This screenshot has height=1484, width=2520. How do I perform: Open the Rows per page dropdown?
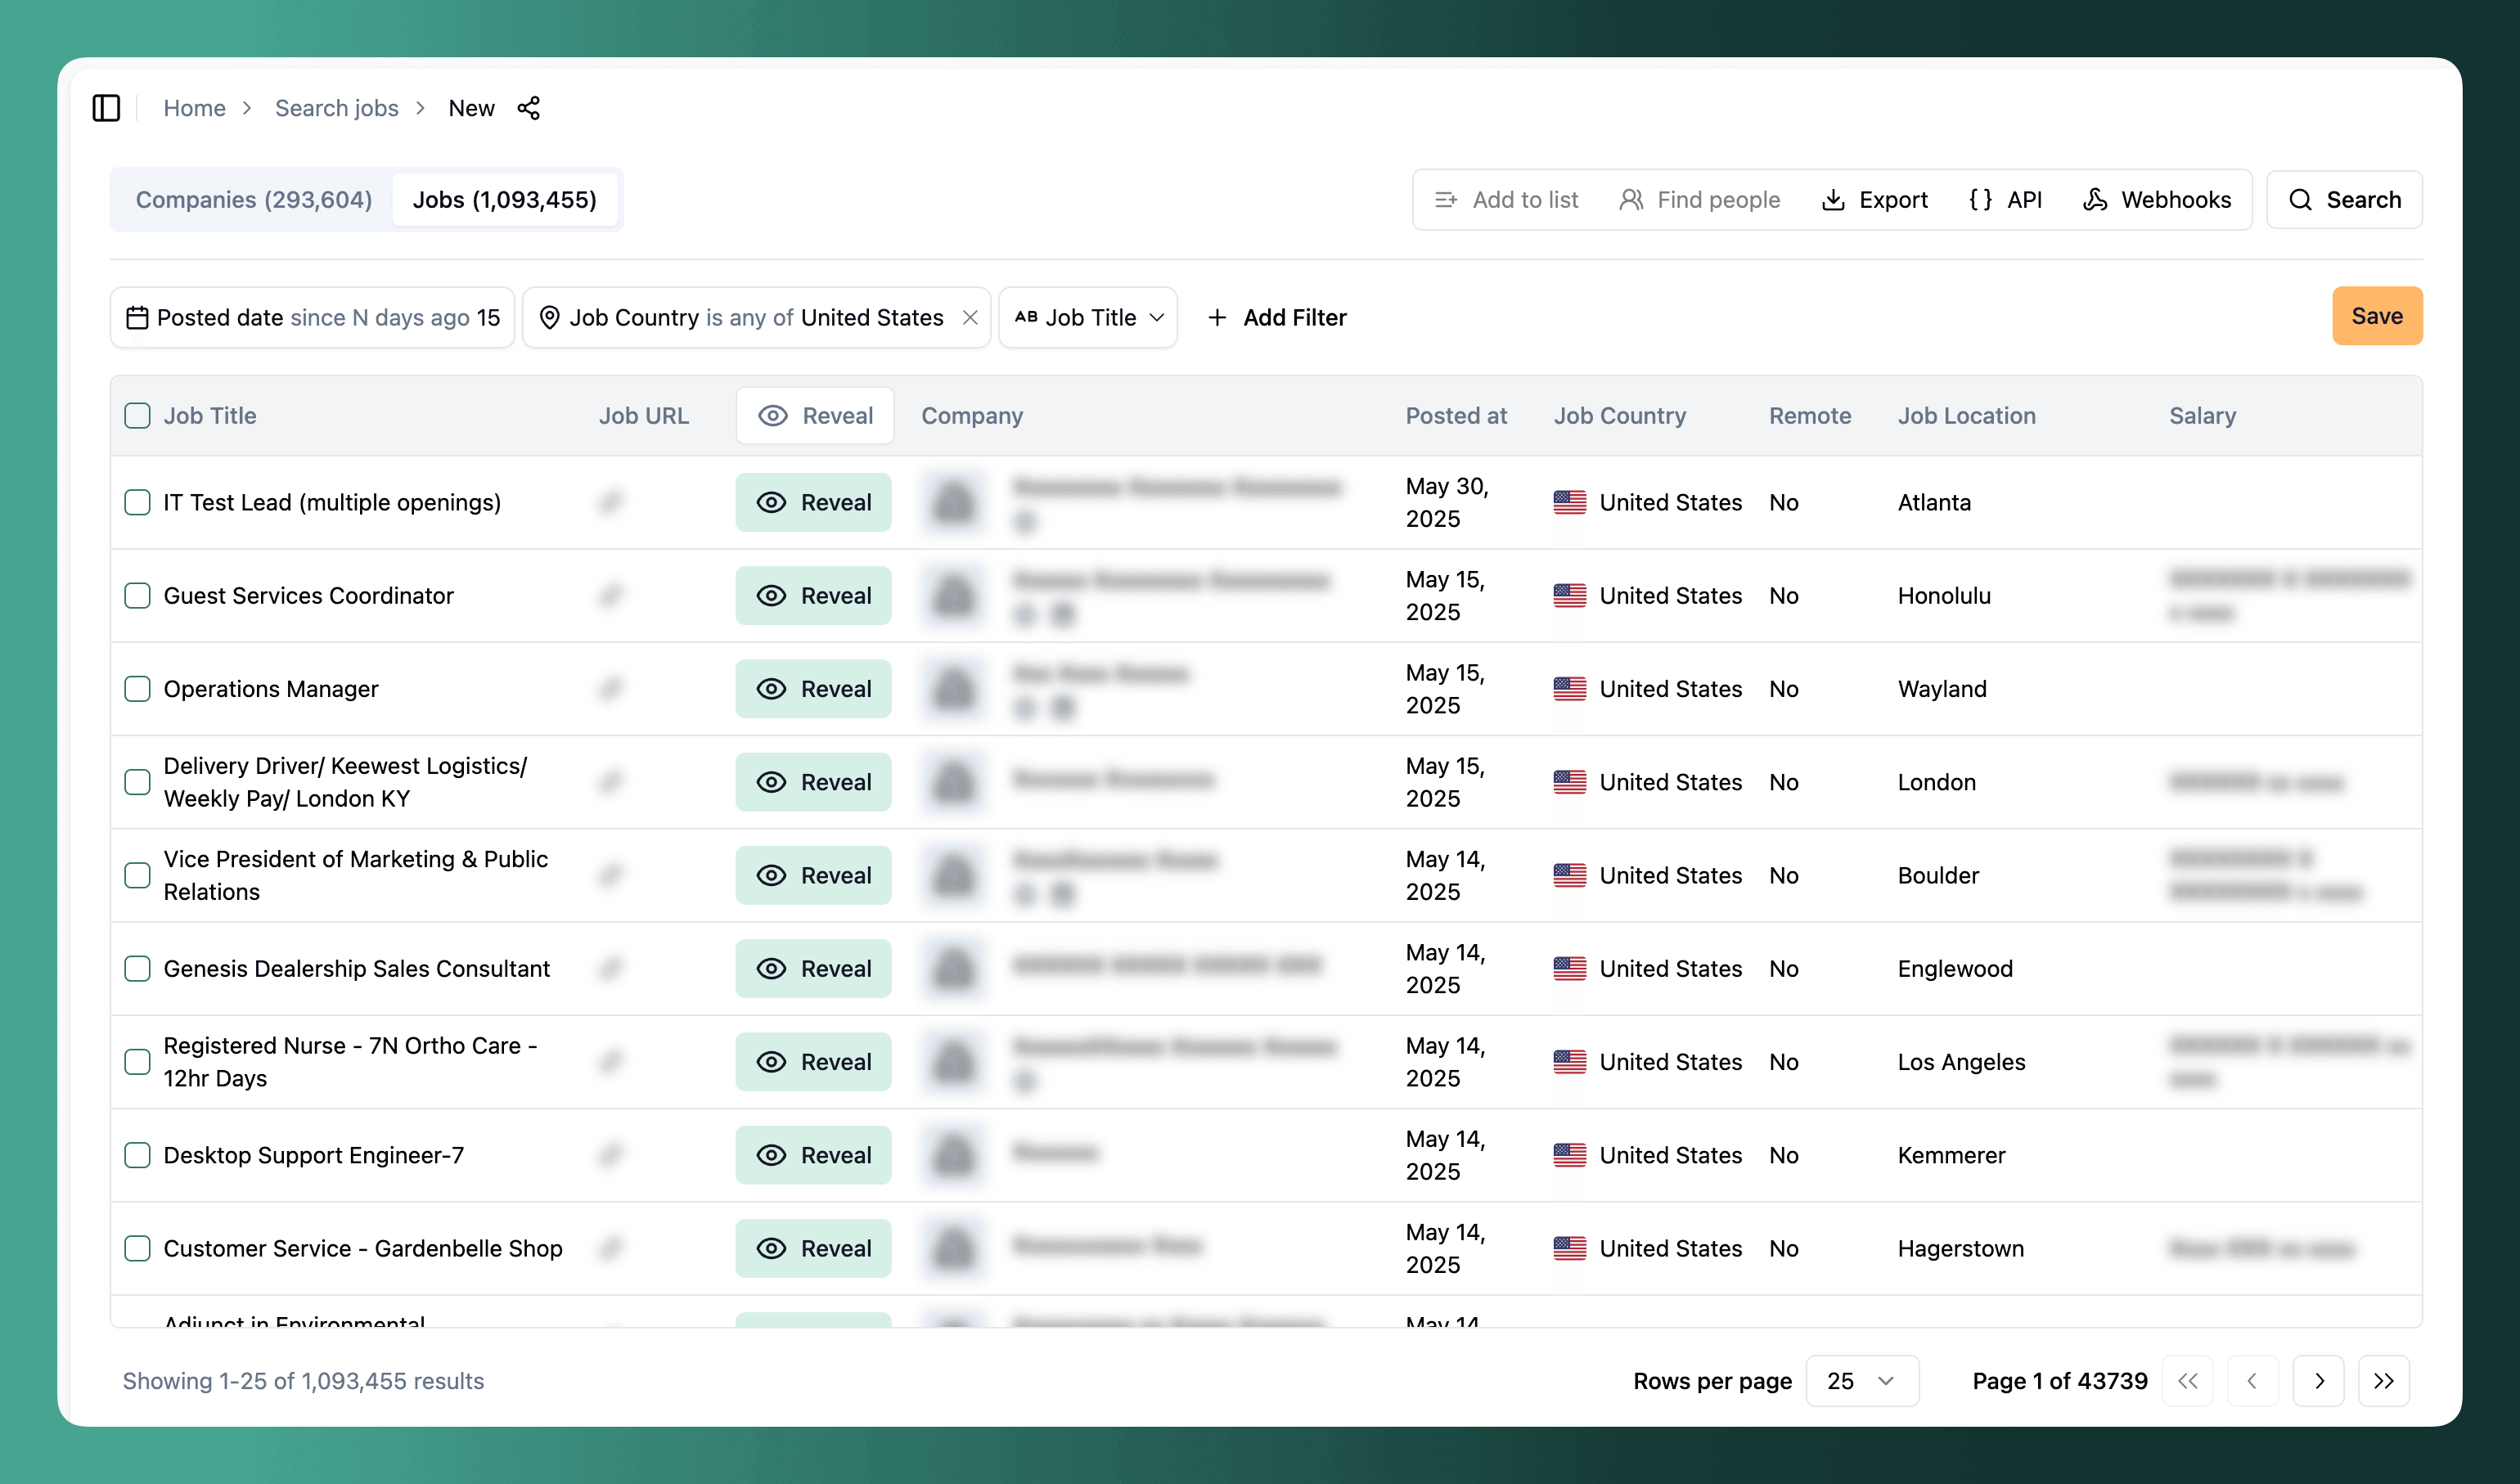[x=1861, y=1381]
